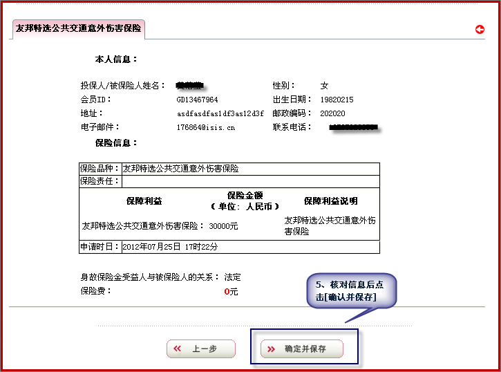Click the 申请时日 row label

pos(100,247)
